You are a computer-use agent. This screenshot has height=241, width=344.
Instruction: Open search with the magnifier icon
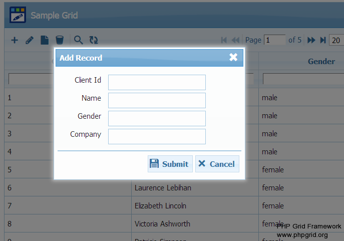pyautogui.click(x=79, y=40)
